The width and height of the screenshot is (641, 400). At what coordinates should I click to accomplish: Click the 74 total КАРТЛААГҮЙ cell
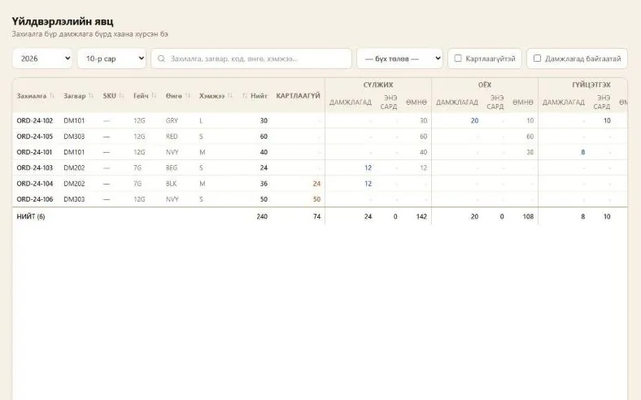[x=316, y=216]
